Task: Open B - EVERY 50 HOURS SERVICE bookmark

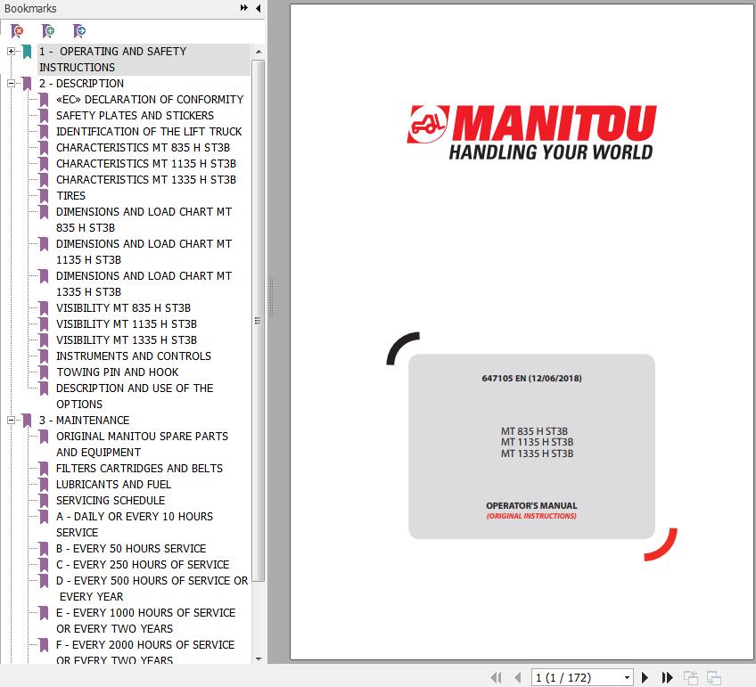Action: coord(131,548)
